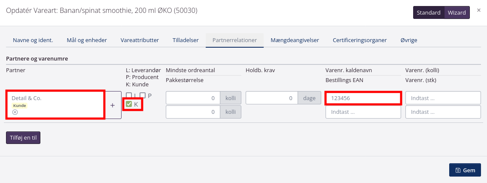Open the Øvrige tab
Image resolution: width=487 pixels, height=183 pixels.
pyautogui.click(x=408, y=40)
